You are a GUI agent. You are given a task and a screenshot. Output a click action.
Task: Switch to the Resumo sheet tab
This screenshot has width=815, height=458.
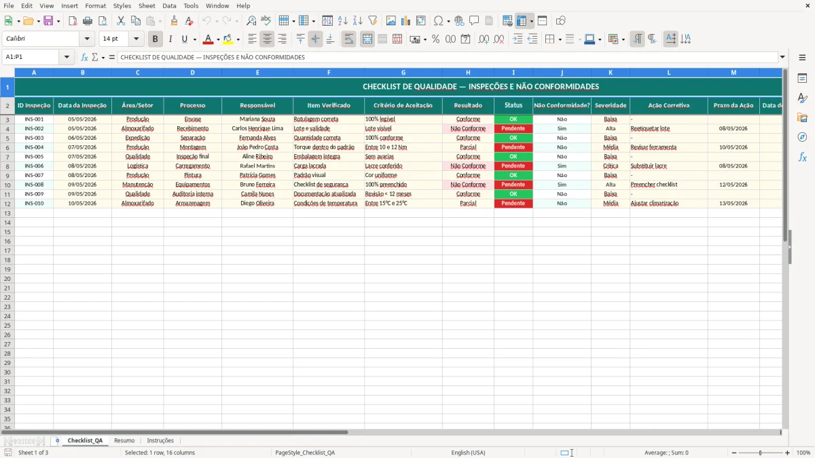tap(124, 441)
